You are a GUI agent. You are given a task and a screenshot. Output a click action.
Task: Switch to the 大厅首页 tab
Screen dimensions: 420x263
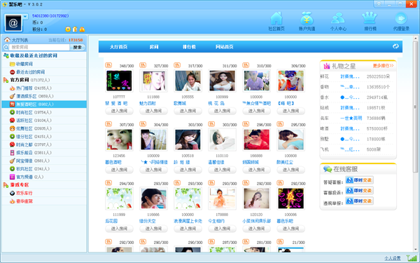click(118, 47)
